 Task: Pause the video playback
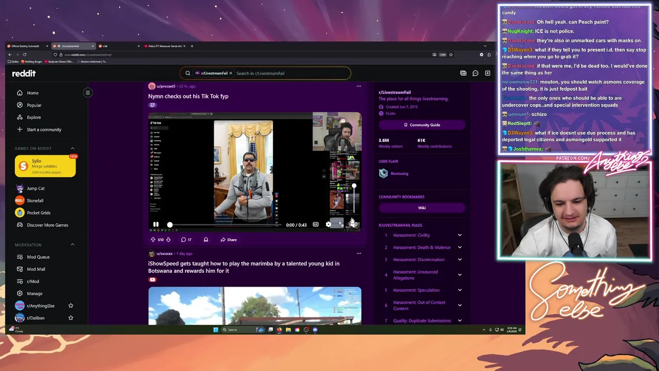tap(155, 225)
